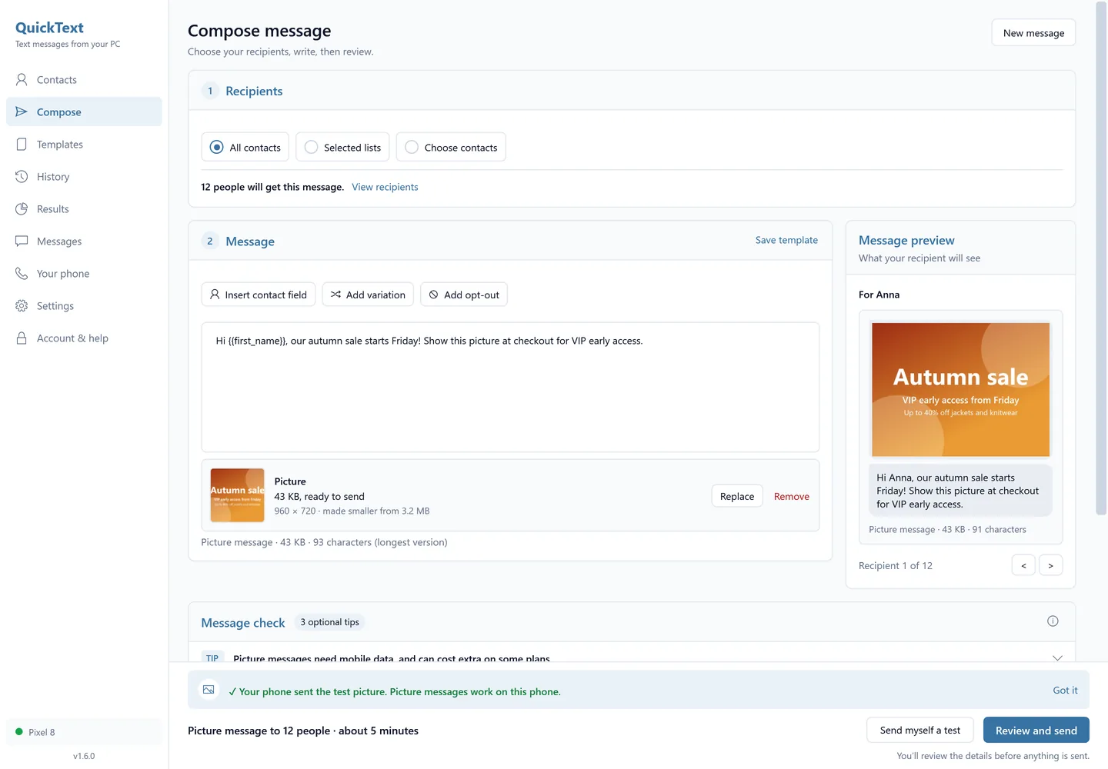The height and width of the screenshot is (769, 1108).
Task: Remove the attached picture
Action: [x=792, y=497]
